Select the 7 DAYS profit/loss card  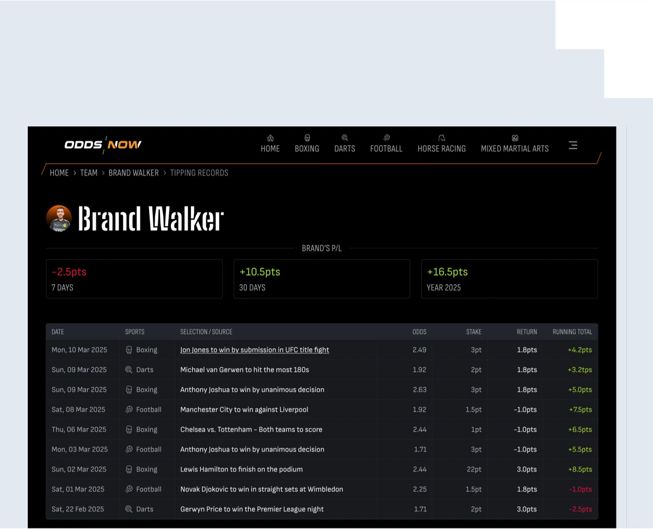pyautogui.click(x=134, y=279)
